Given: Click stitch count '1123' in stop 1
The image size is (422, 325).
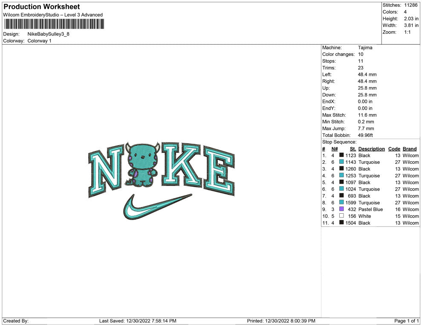Looking at the screenshot, I should coord(351,155).
